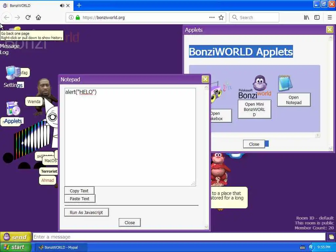Click the MacOS name tag

(x=50, y=160)
